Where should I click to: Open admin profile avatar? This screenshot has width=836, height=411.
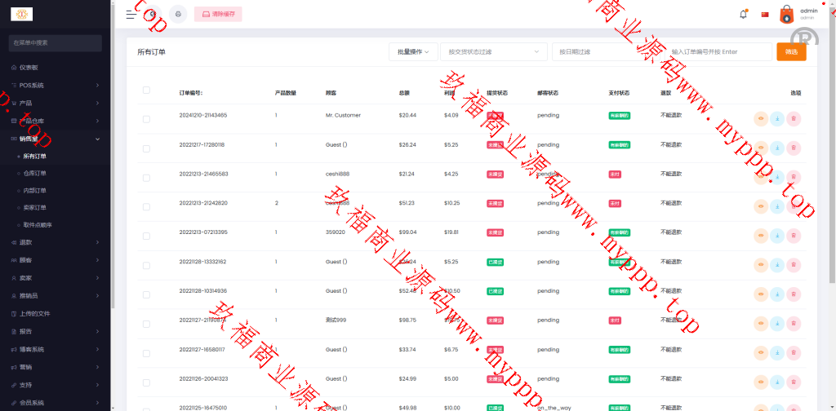point(786,14)
